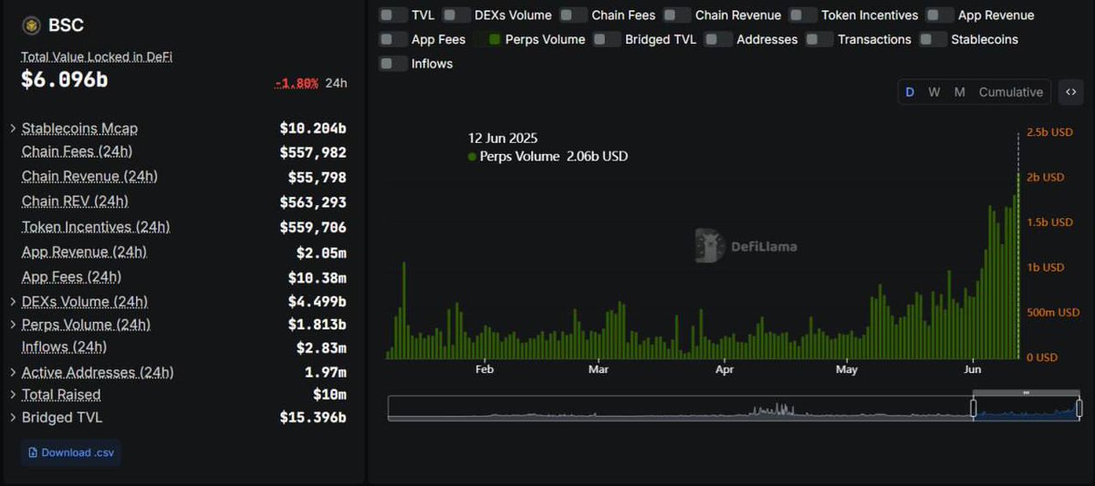Click the $559,706 token incentives value
This screenshot has width=1095, height=486.
313,227
